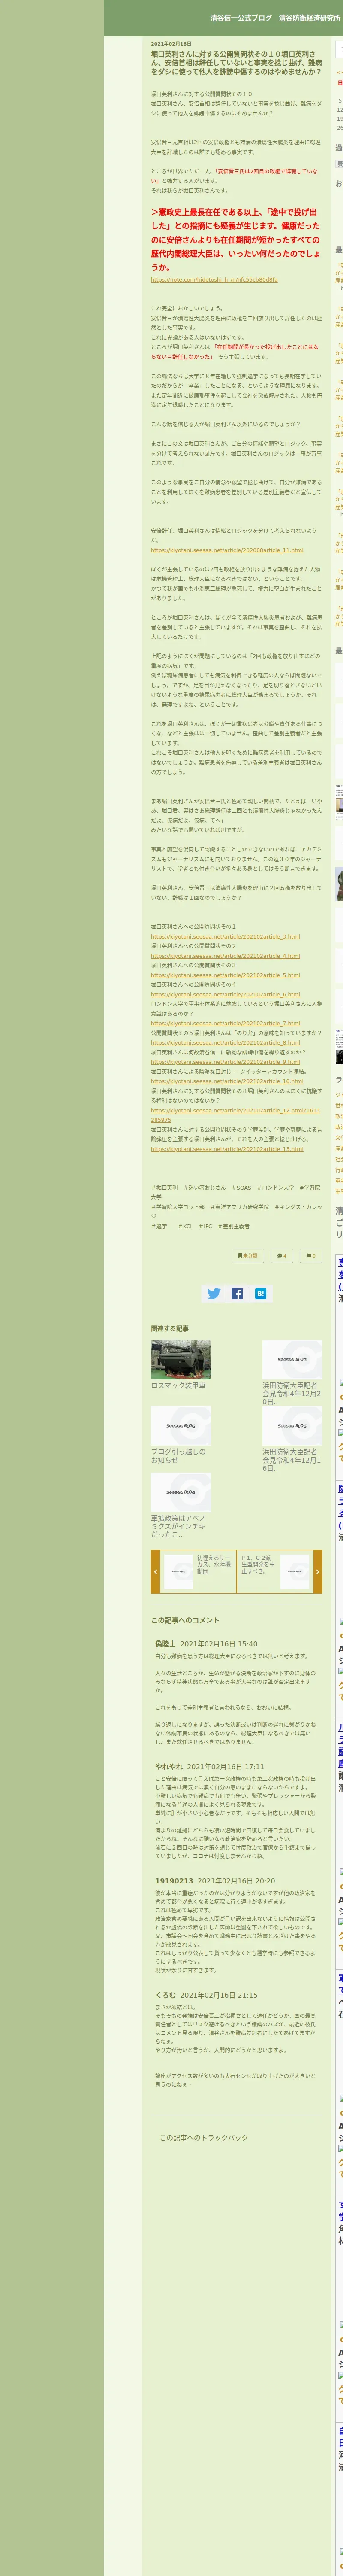Open the 202102article_8.html link

[x=225, y=1042]
